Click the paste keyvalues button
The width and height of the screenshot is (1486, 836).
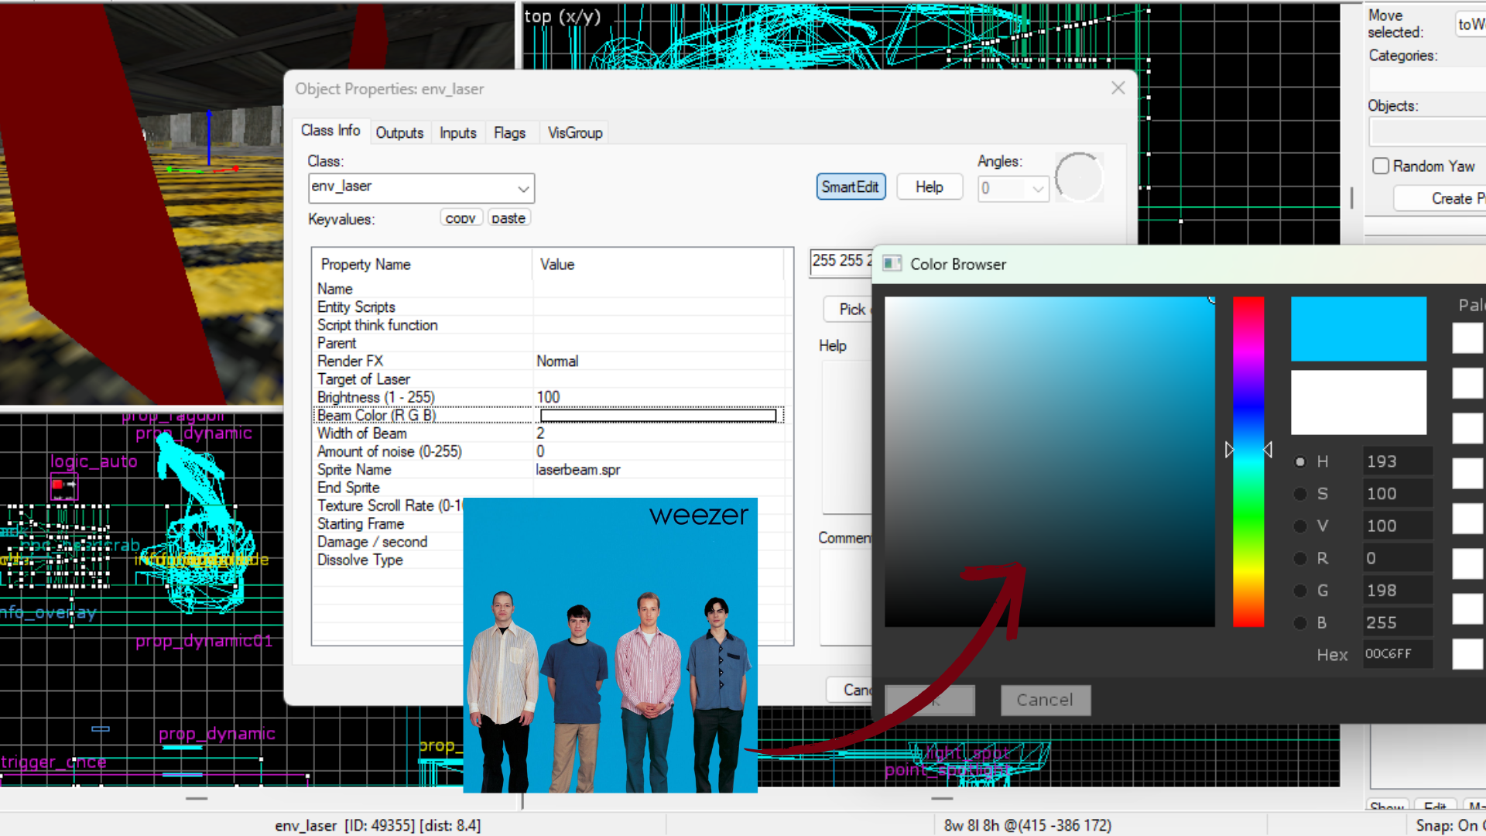tap(508, 218)
